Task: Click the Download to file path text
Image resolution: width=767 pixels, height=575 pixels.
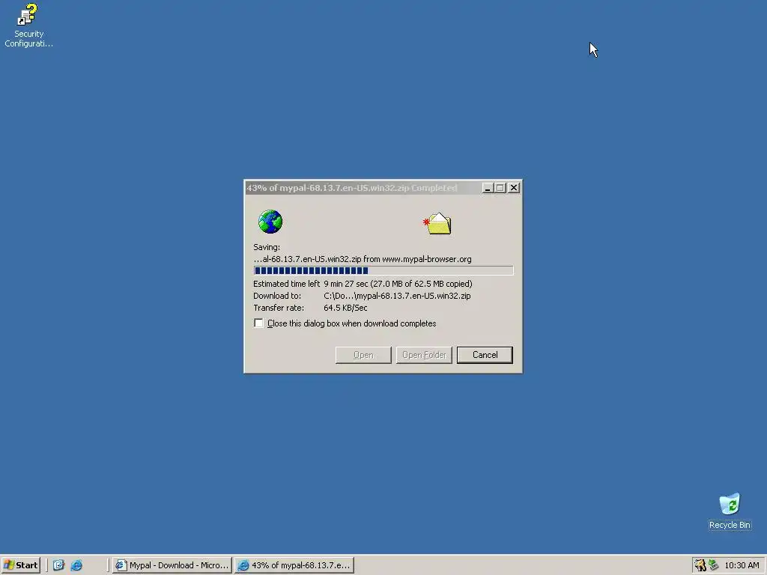Action: point(397,296)
